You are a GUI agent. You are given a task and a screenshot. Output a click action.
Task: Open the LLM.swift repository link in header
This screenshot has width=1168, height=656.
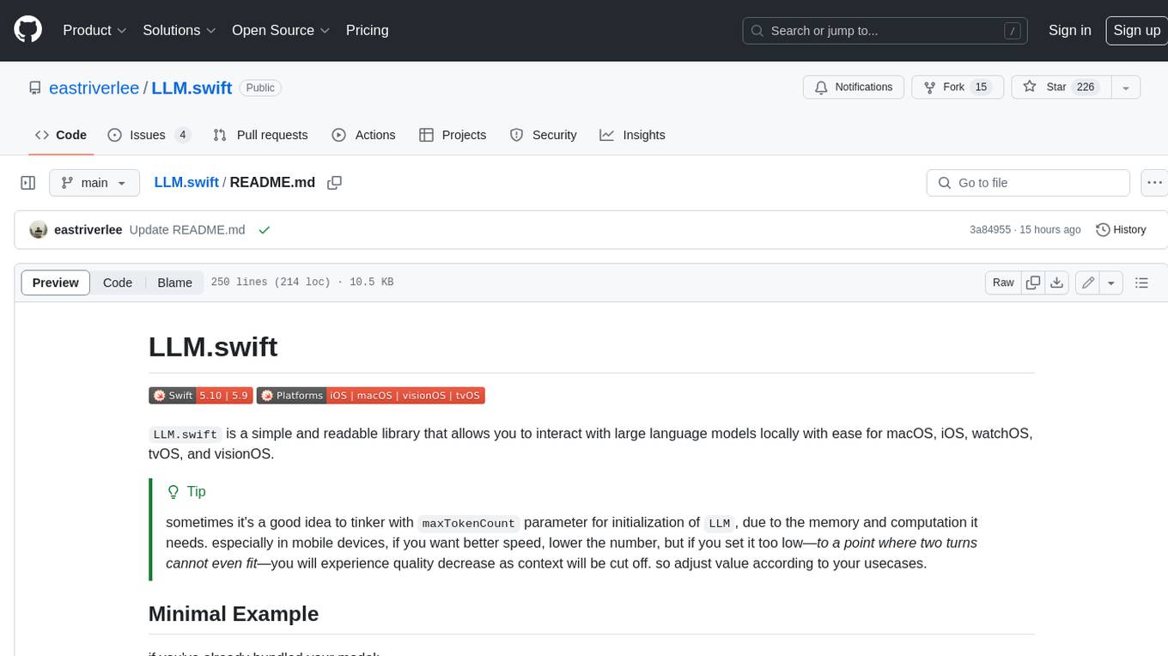pos(192,88)
